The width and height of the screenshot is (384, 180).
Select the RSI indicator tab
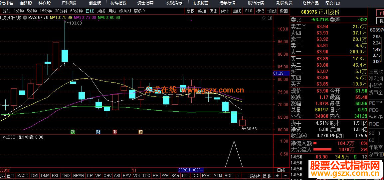pos(156,176)
